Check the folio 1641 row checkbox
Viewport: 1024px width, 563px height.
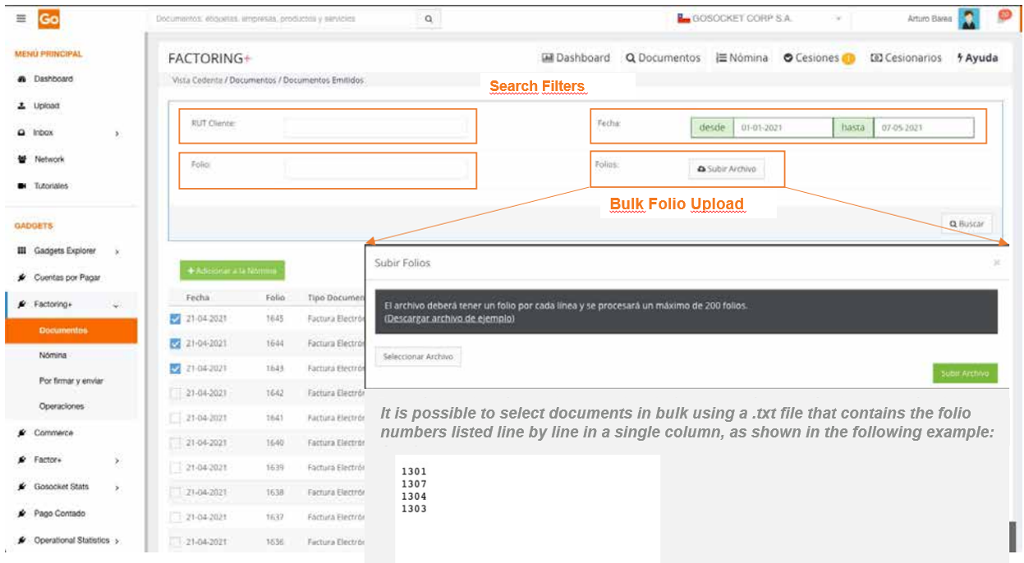[175, 418]
